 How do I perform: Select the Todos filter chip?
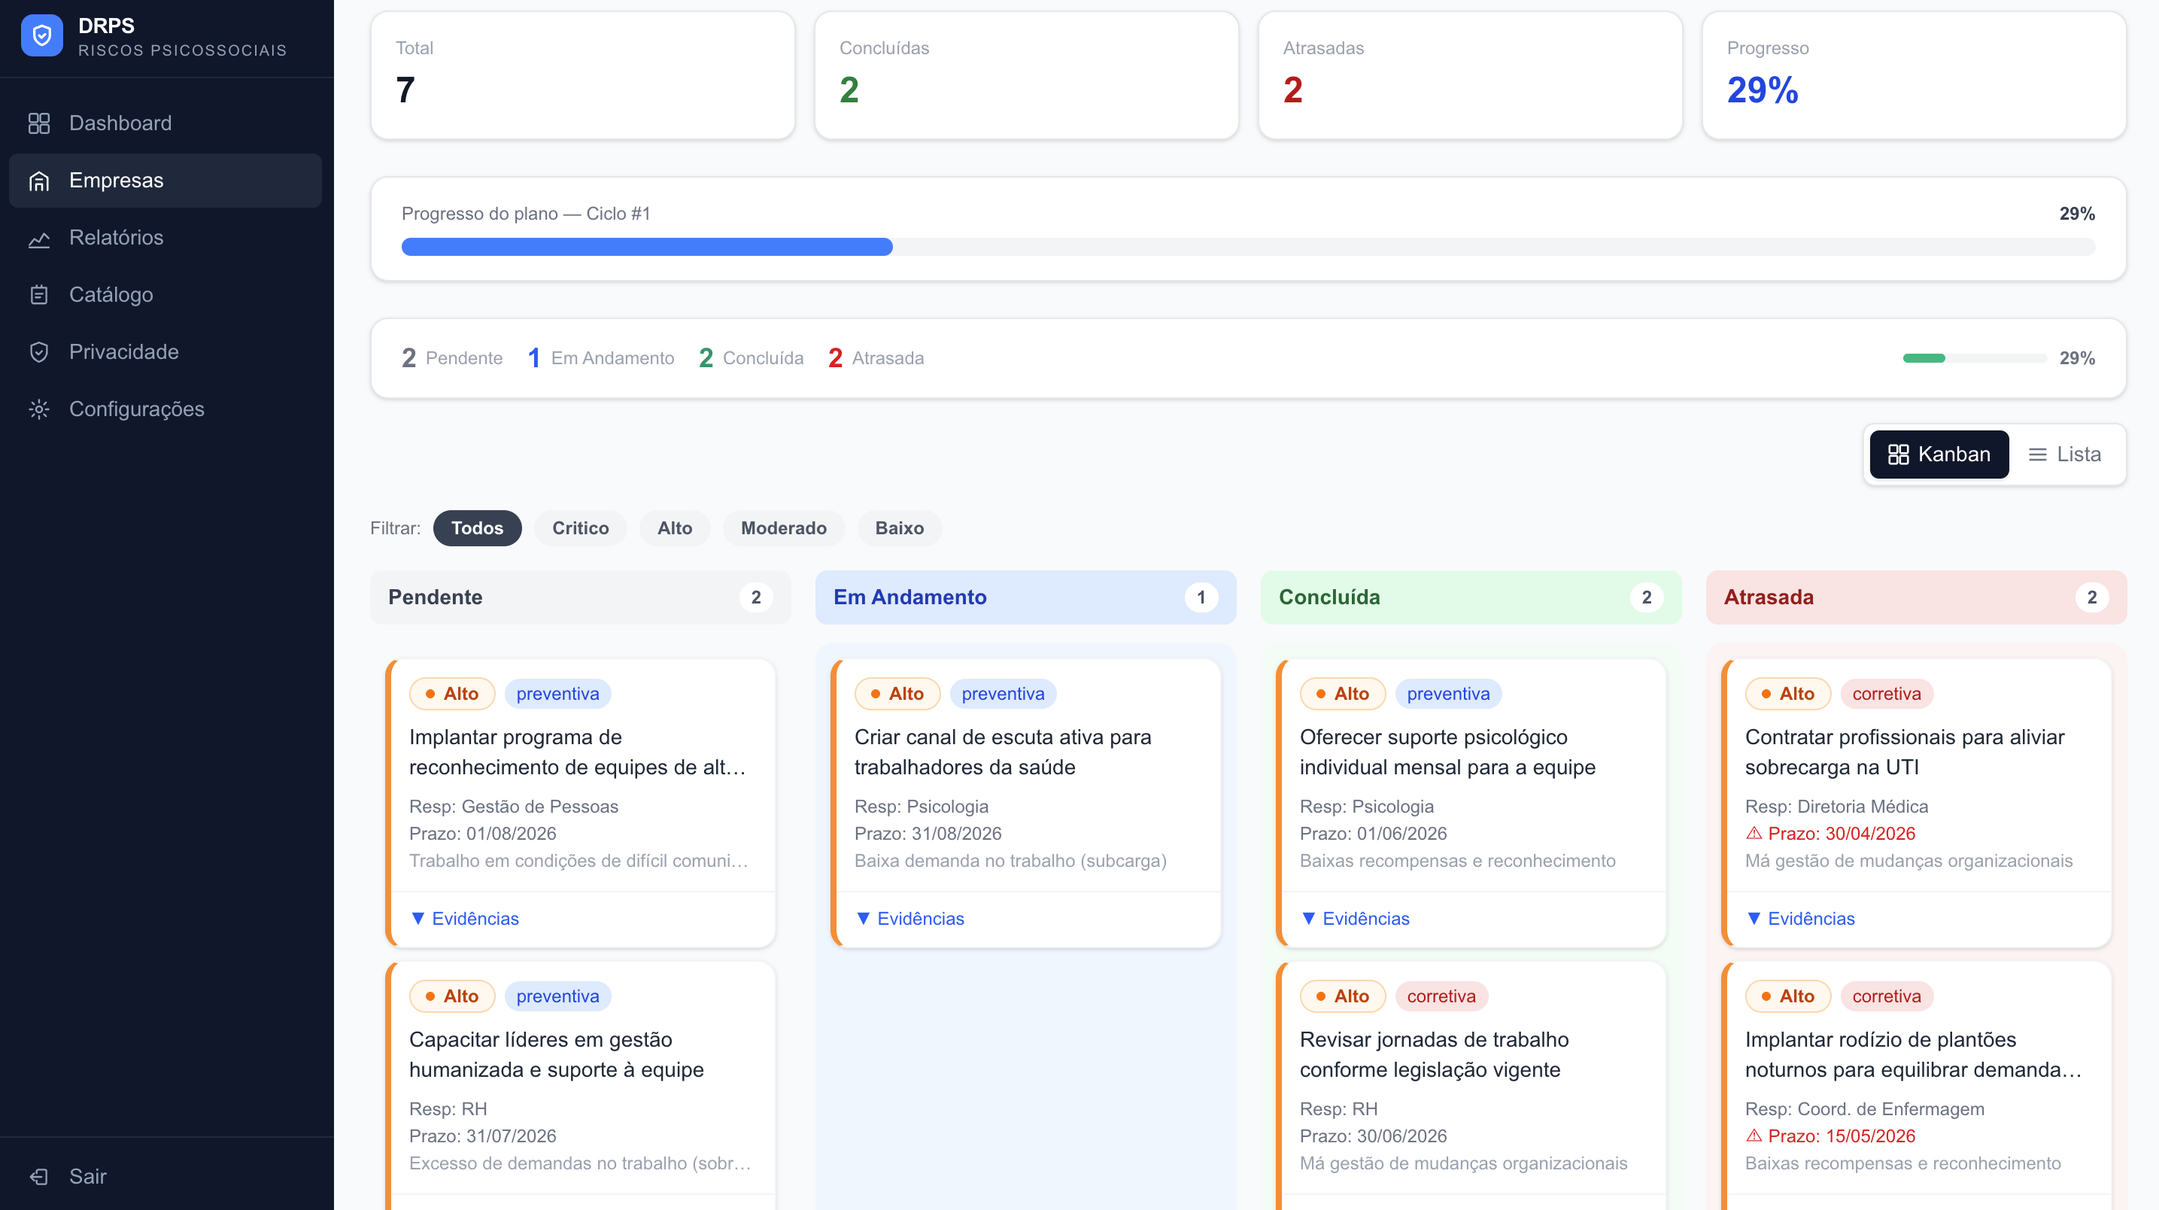tap(477, 528)
